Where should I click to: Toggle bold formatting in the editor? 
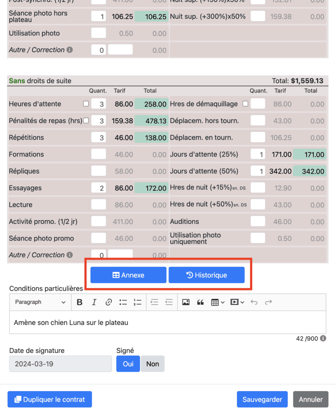point(80,302)
